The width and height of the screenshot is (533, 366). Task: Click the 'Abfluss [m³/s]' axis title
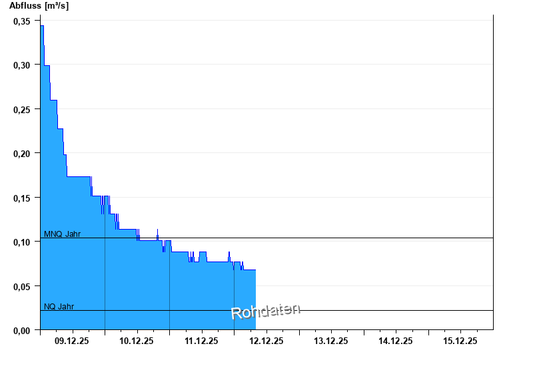(x=39, y=6)
